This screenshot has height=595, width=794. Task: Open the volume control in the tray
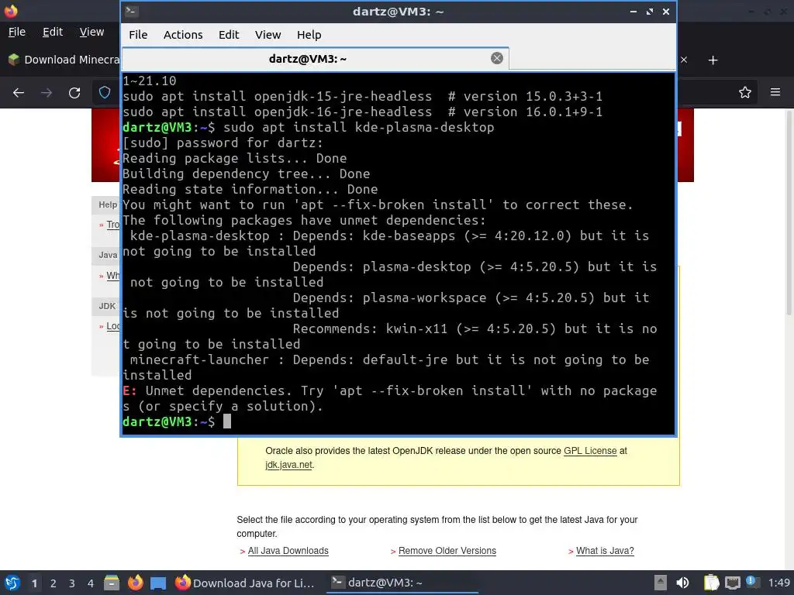click(x=682, y=583)
